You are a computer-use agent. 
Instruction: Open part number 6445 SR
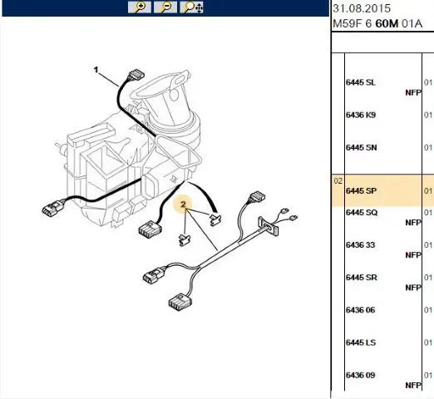pyautogui.click(x=362, y=278)
